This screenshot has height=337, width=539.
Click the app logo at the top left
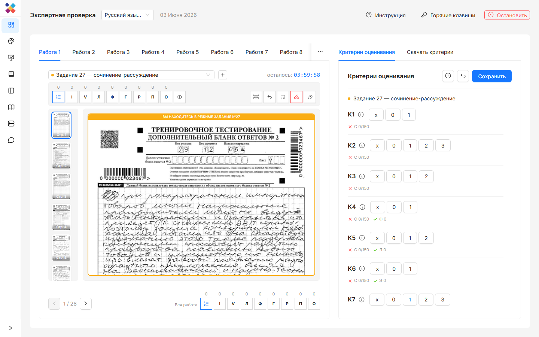10,8
